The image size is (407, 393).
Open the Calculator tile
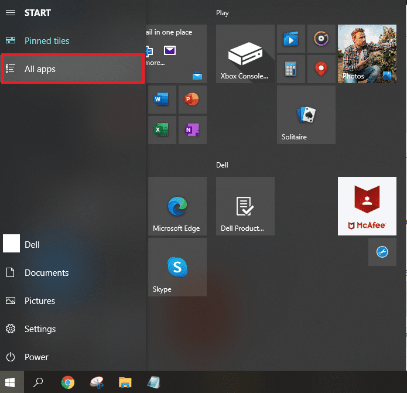[291, 69]
